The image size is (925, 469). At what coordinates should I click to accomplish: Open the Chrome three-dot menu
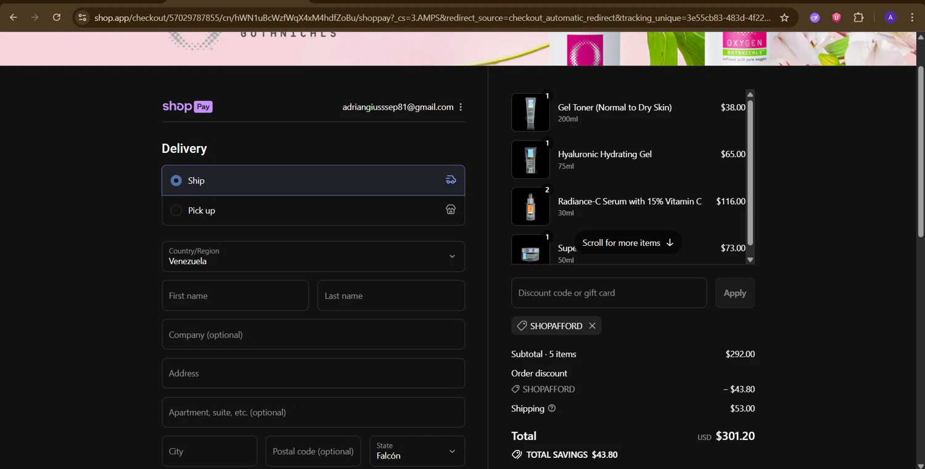(x=912, y=18)
